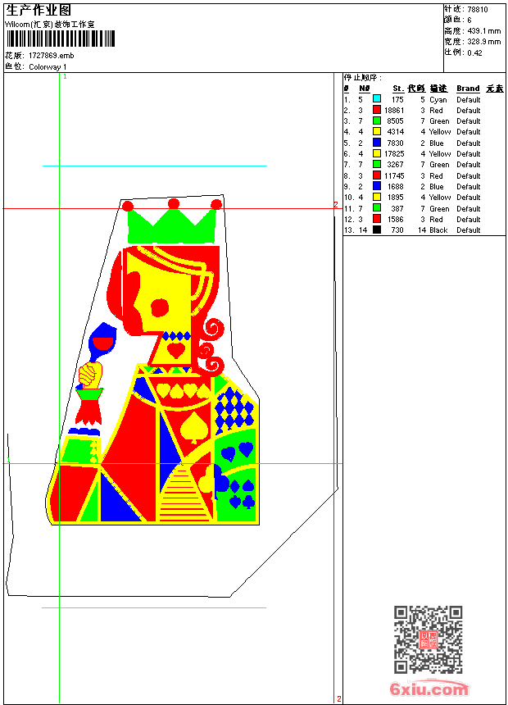Click the stitch count '1688'
This screenshot has height=705, width=508.
(x=395, y=187)
